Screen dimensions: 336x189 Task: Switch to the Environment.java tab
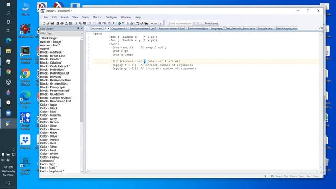coord(198,29)
